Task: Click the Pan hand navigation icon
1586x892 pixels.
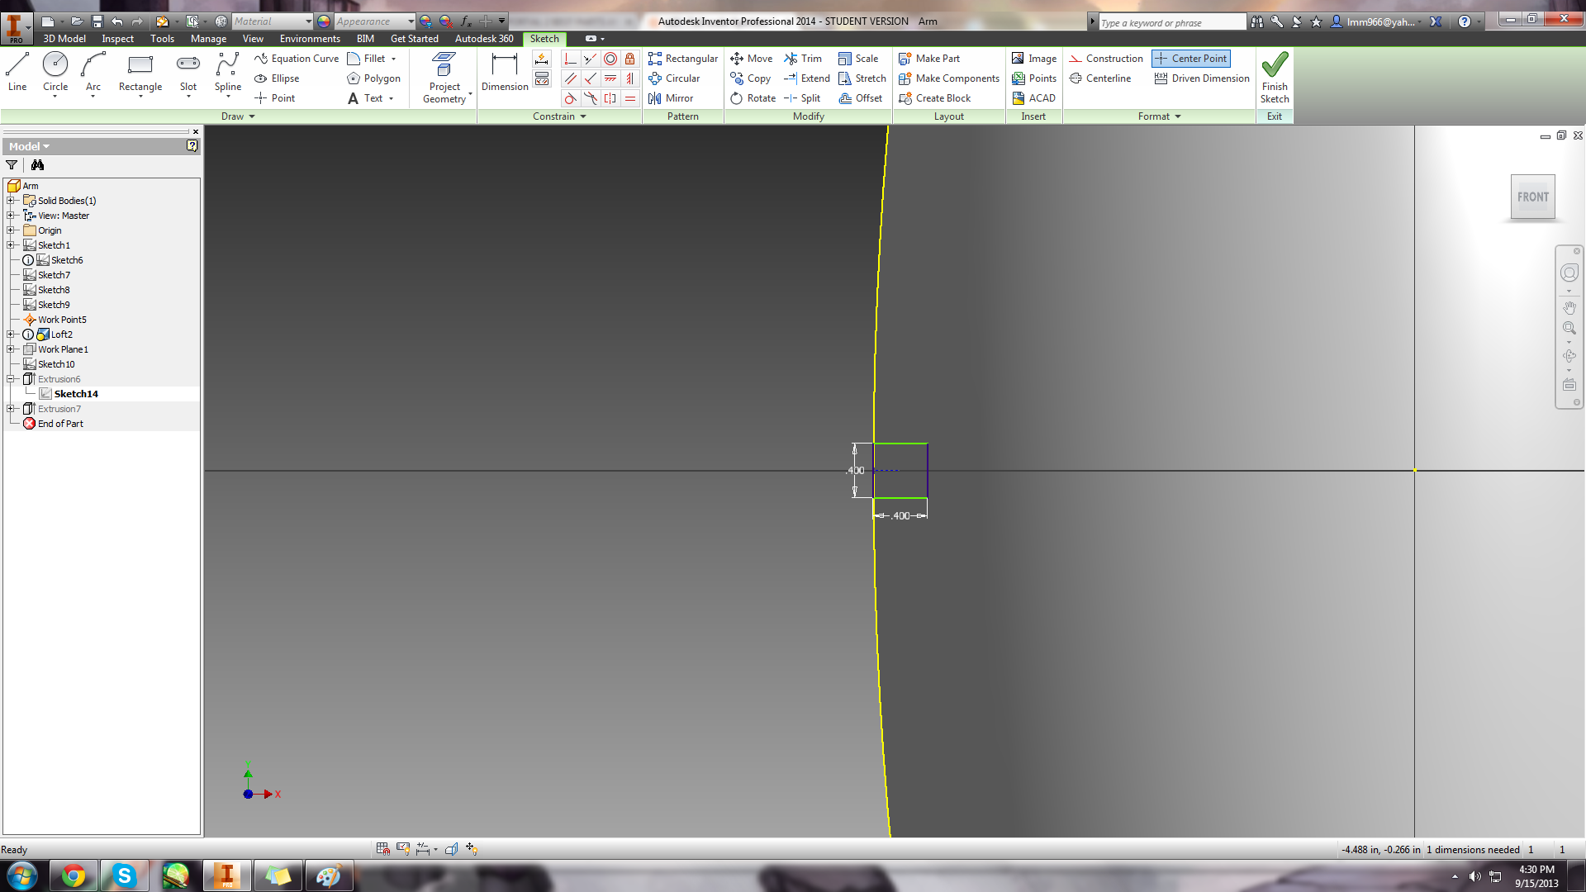Action: click(x=1569, y=308)
